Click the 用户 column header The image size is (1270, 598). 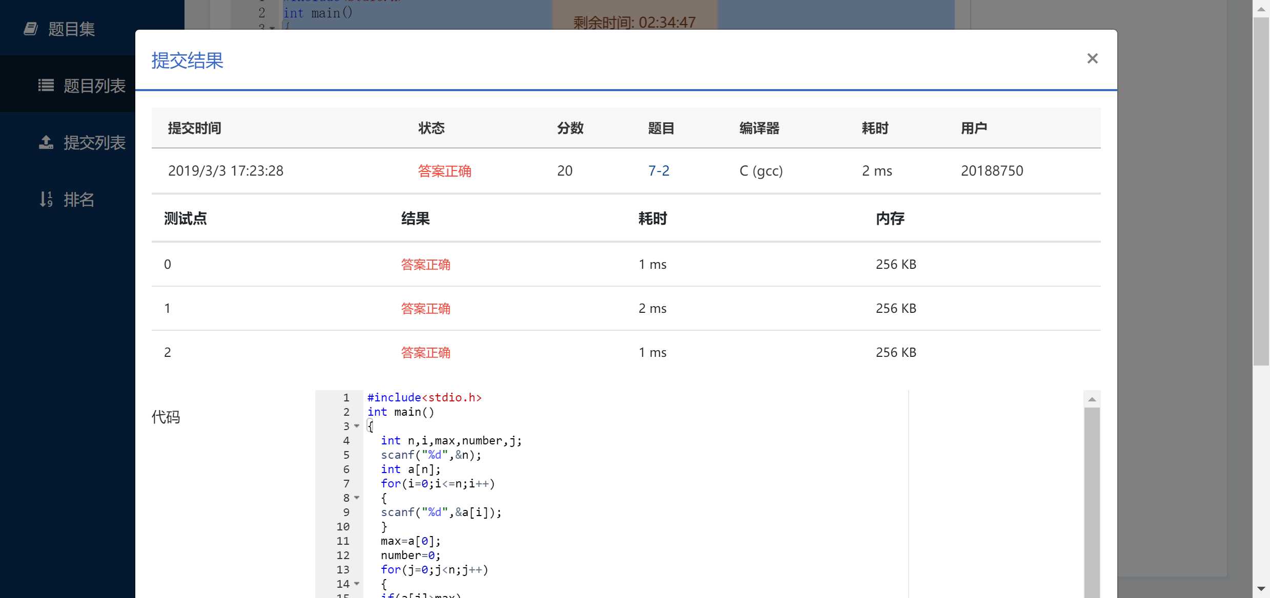pyautogui.click(x=974, y=128)
